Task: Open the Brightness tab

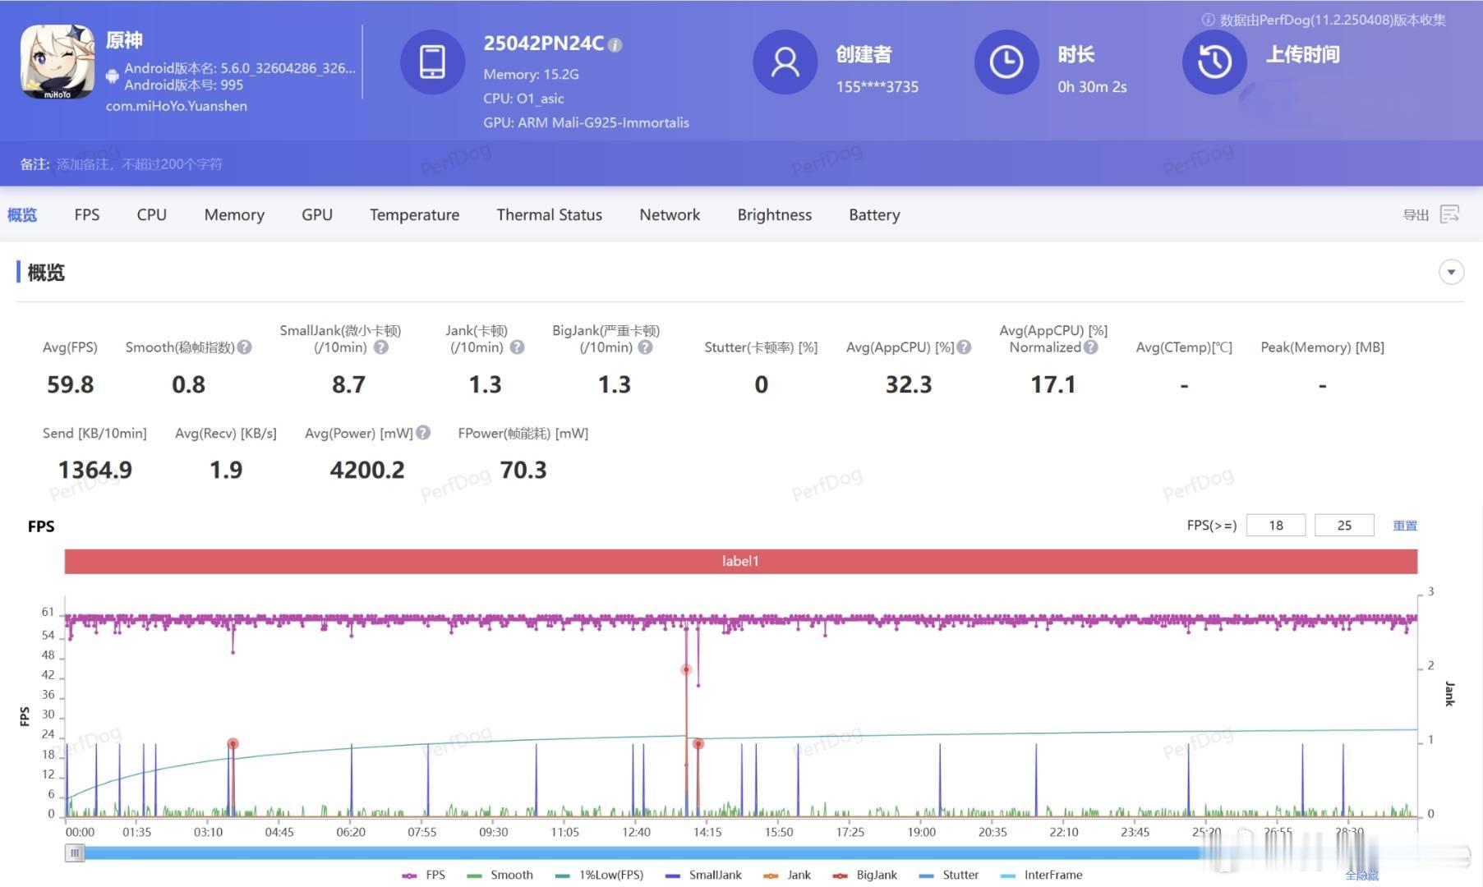Action: (x=775, y=214)
